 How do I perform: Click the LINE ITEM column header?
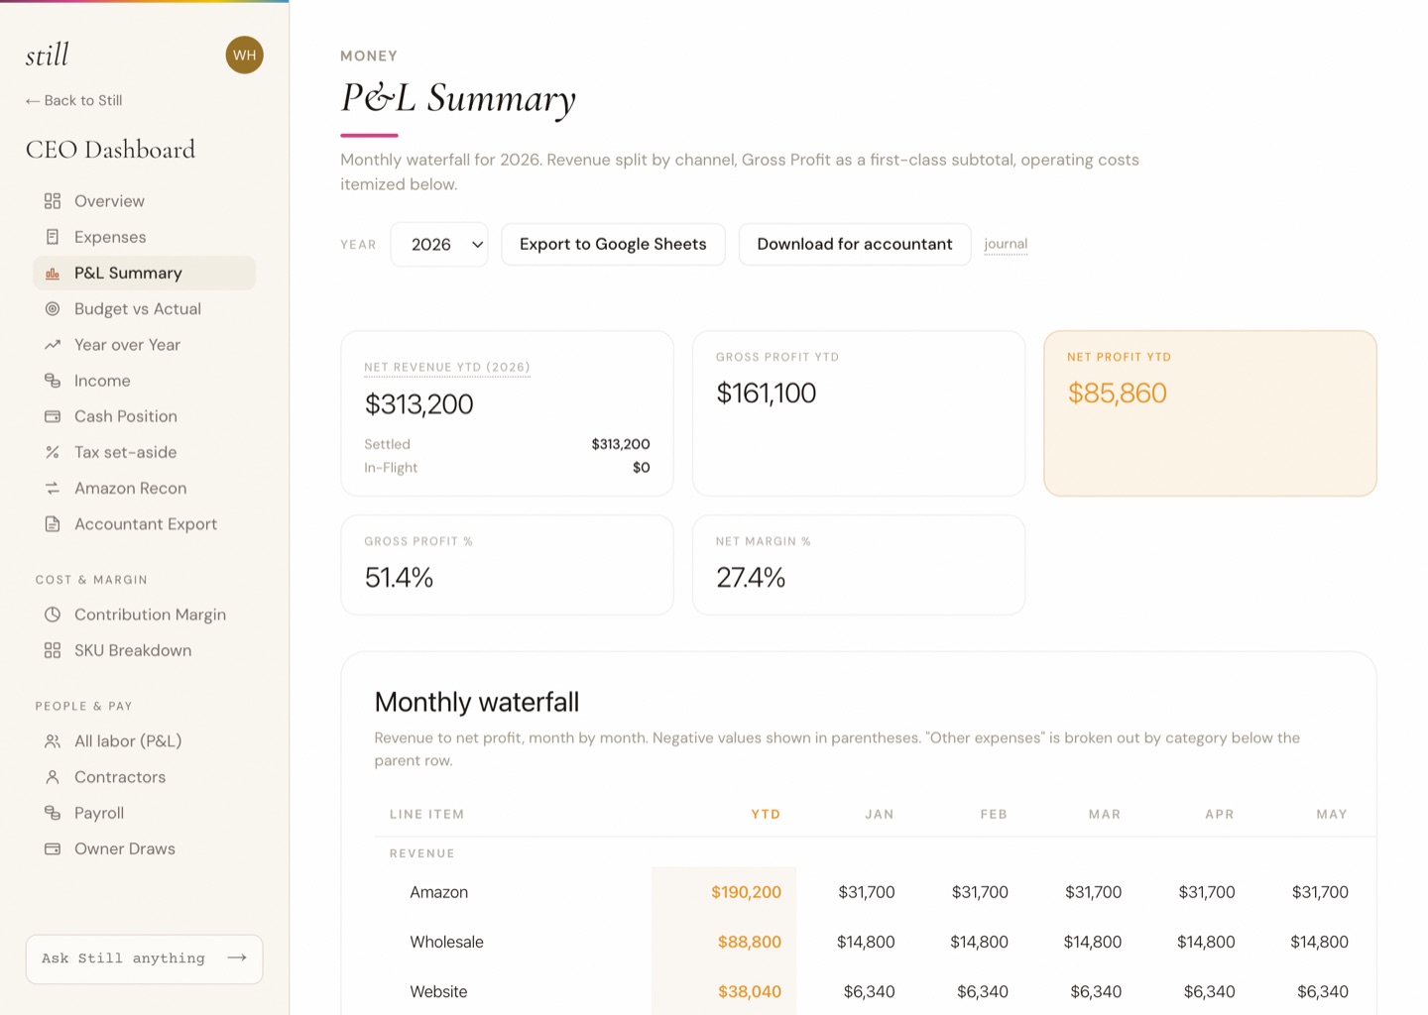426,814
